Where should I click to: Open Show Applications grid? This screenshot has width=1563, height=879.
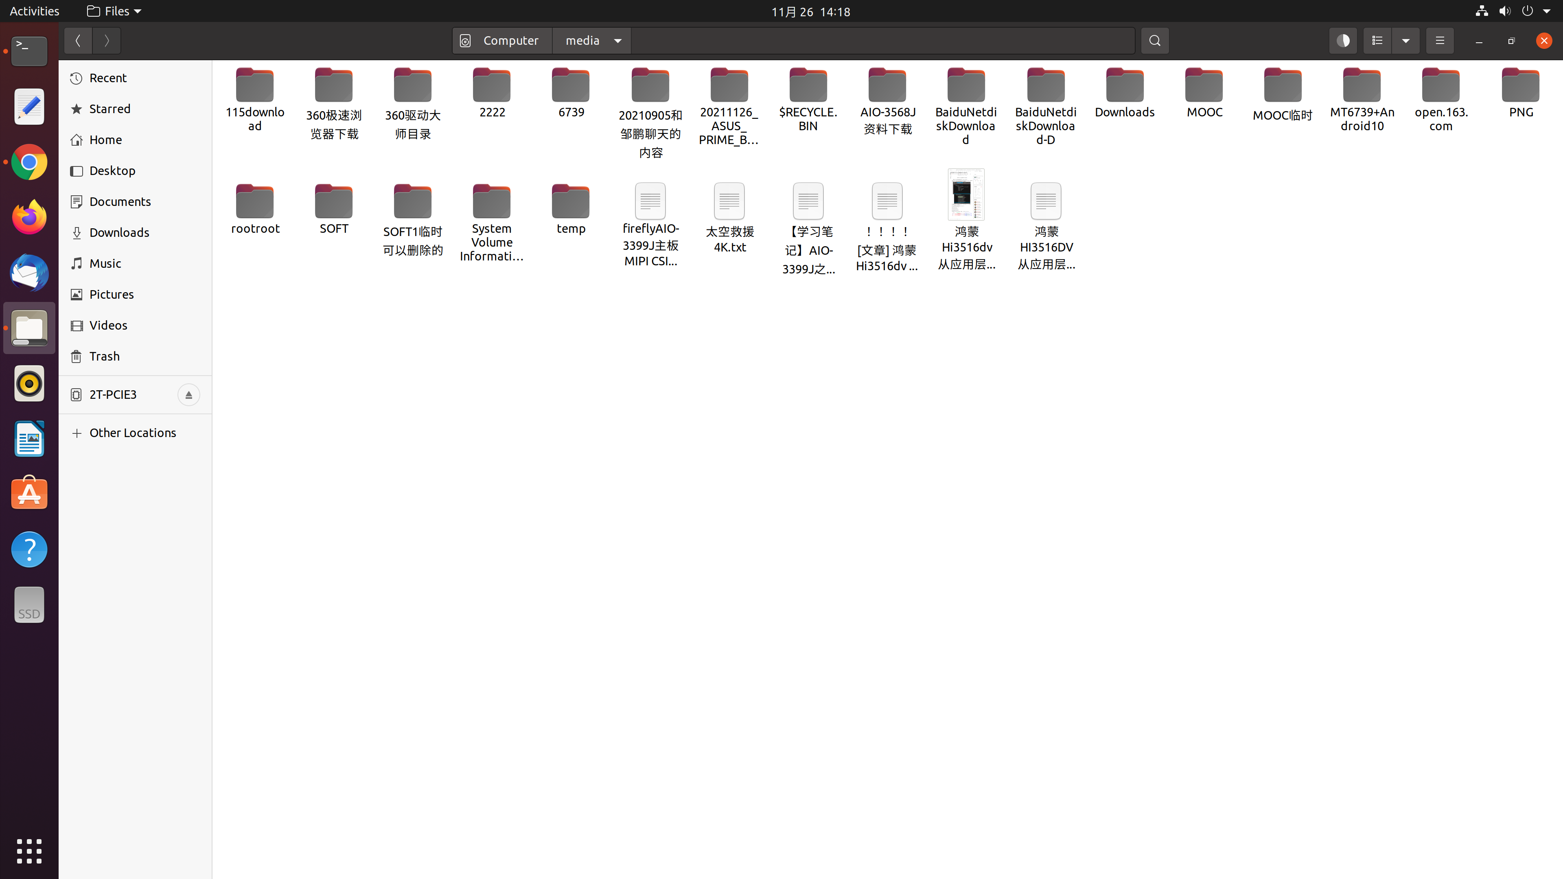coord(29,851)
